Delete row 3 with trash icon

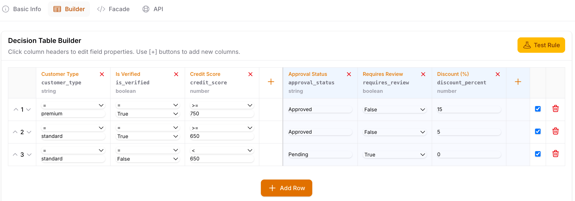click(x=555, y=154)
